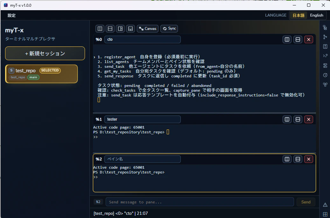This screenshot has height=218, width=330.
Task: Switch language to 日本語
Action: pyautogui.click(x=298, y=15)
